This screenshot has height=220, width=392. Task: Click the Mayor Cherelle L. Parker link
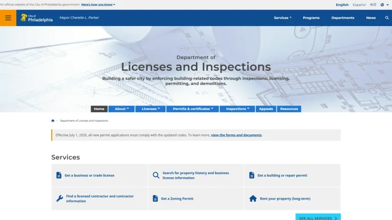tap(79, 18)
